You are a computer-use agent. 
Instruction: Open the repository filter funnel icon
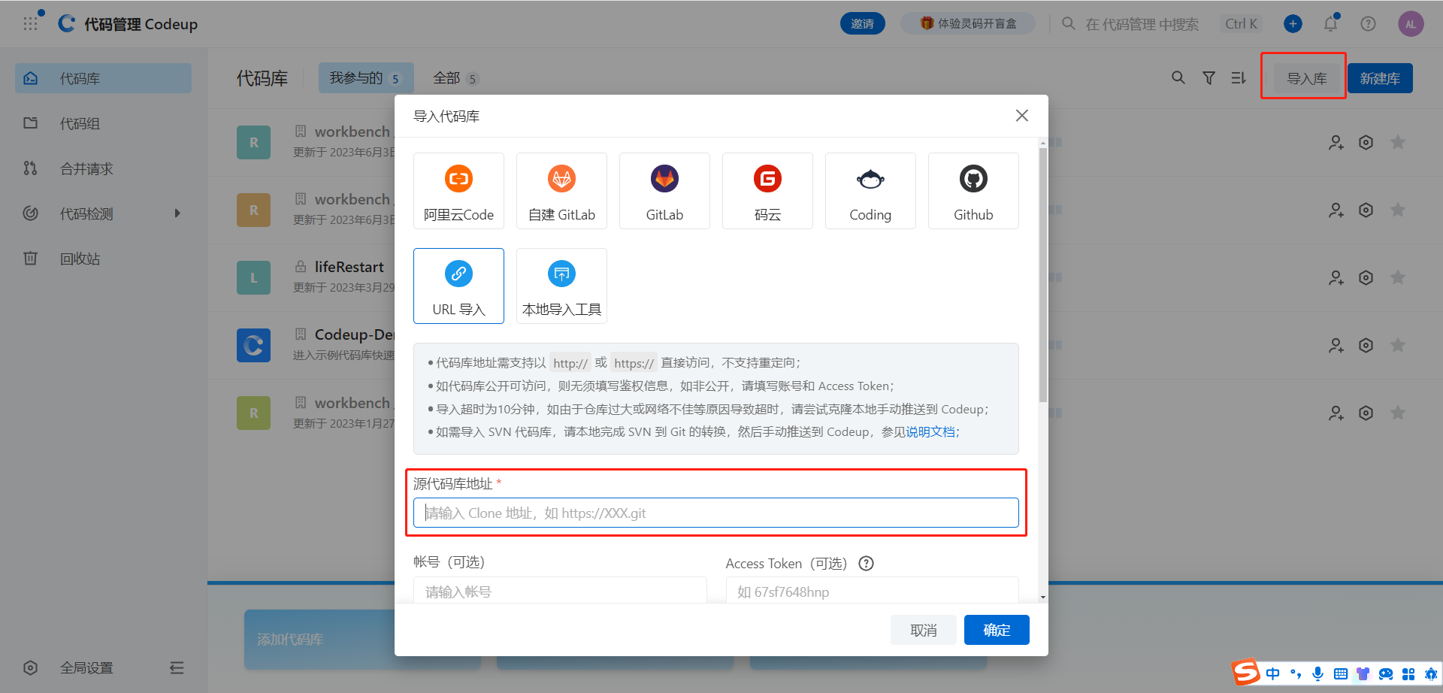[1209, 78]
